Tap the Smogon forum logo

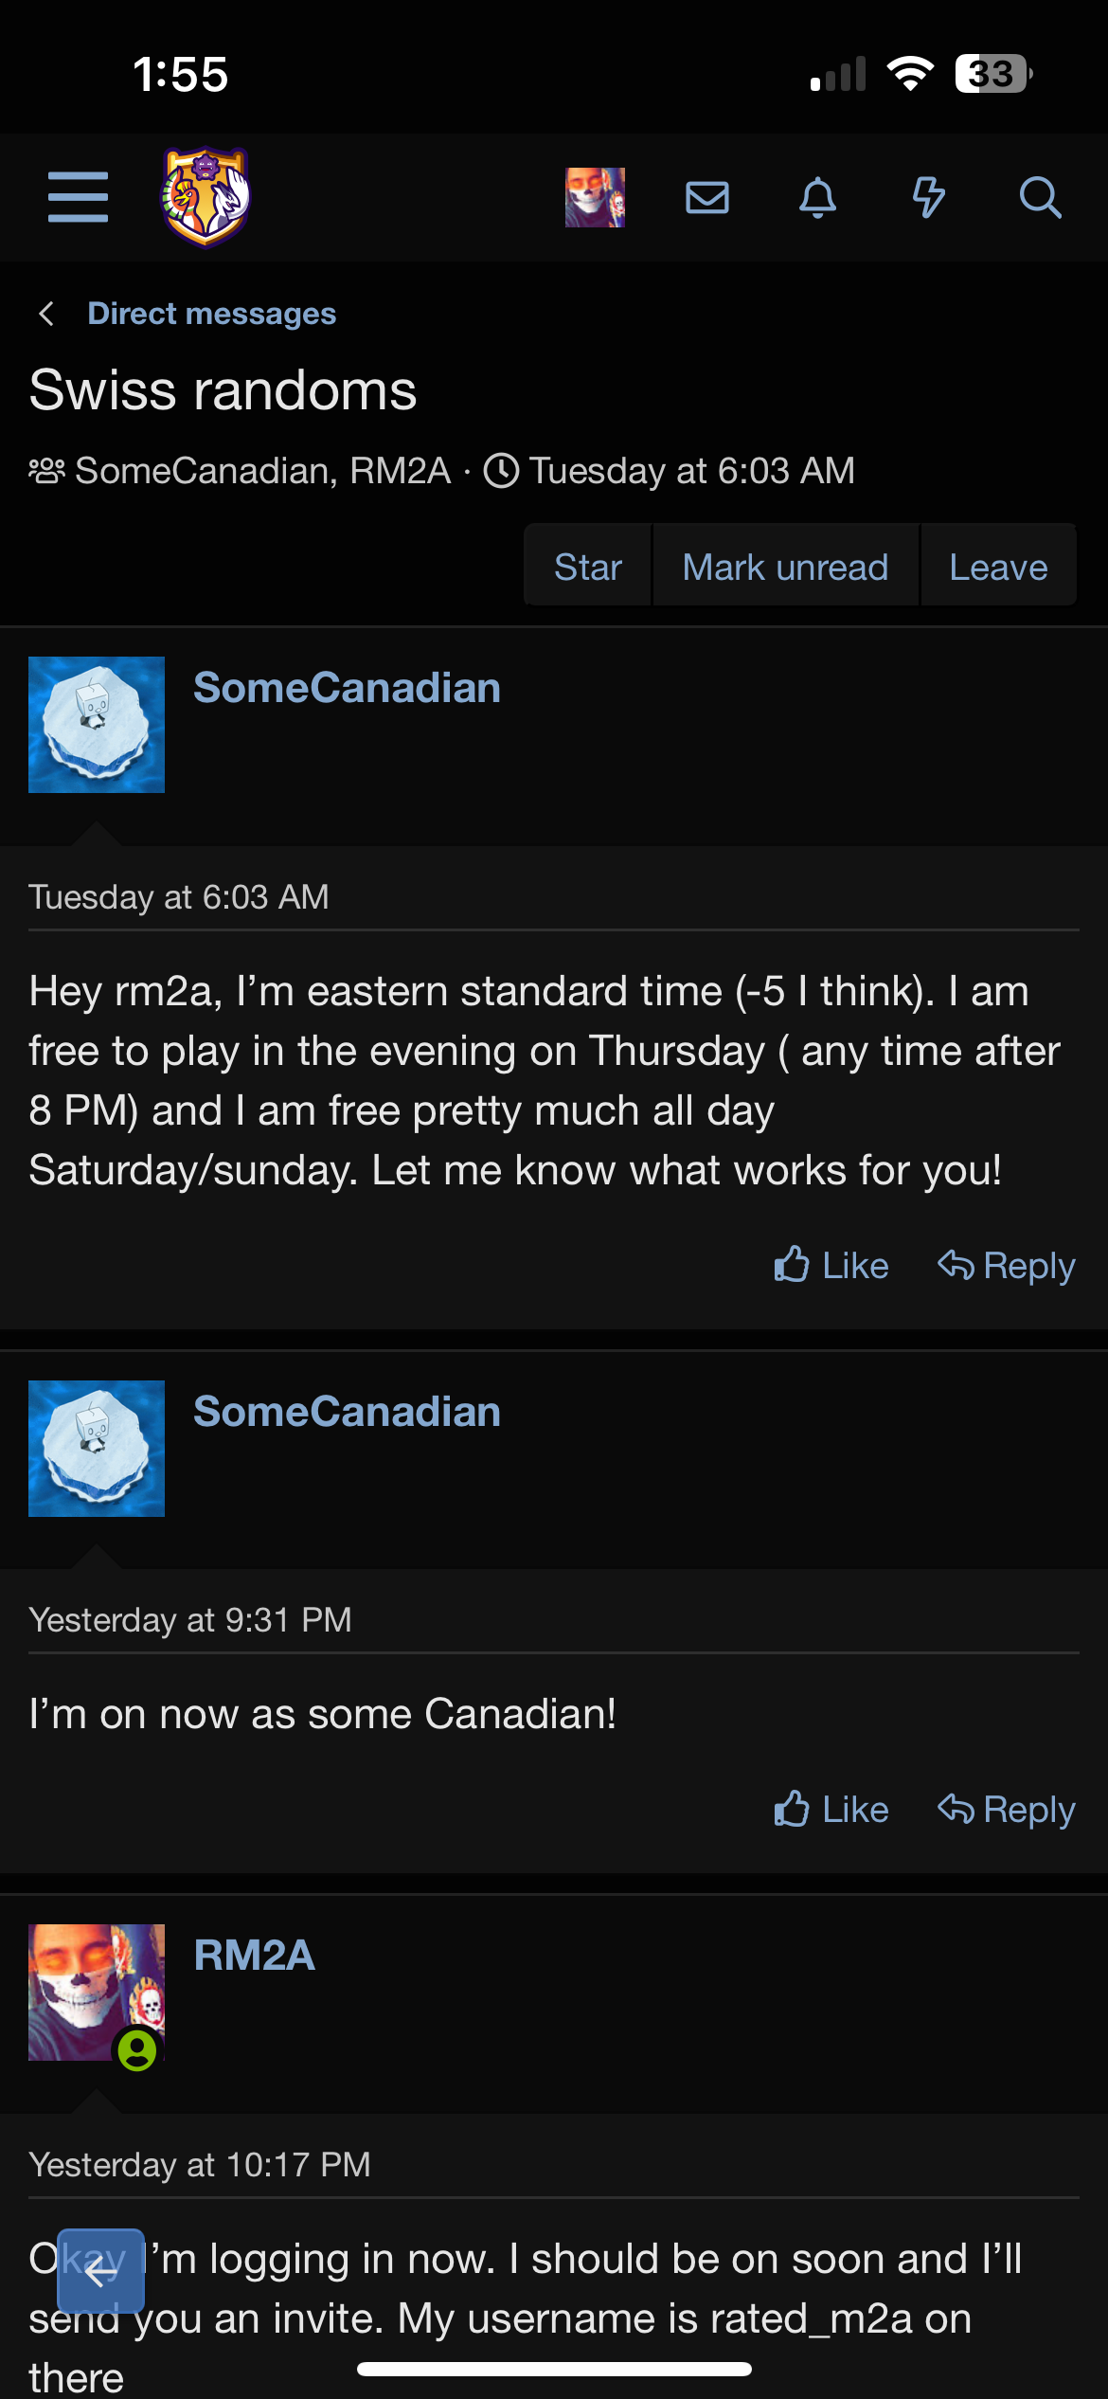coord(206,197)
